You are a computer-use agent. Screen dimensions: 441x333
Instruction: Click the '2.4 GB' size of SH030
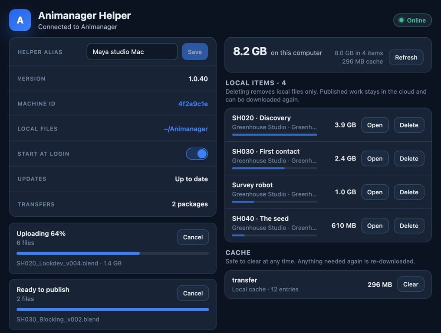click(345, 159)
